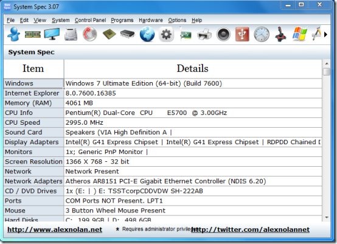Open the hard drive toolbar icon
The height and width of the screenshot is (244, 337).
click(71, 34)
